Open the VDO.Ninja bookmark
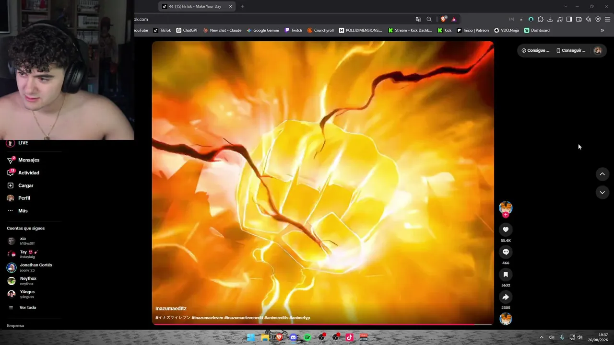The height and width of the screenshot is (345, 614). click(507, 30)
